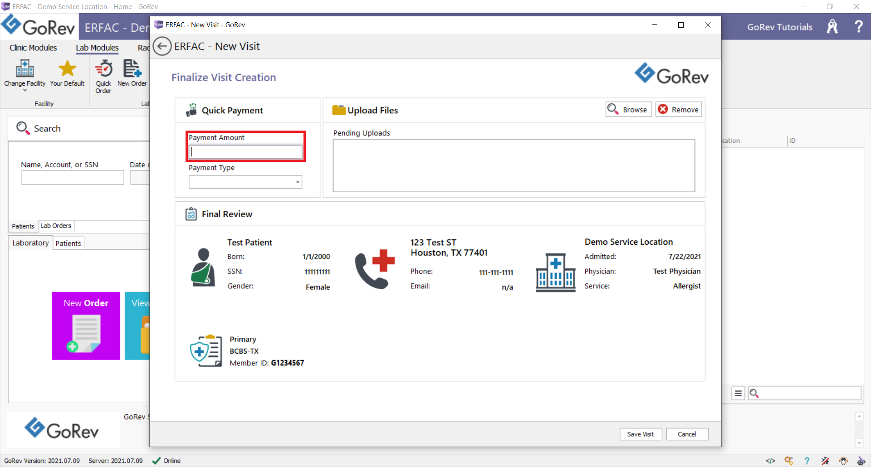Viewport: 871px width, 467px height.
Task: Click the patient with arm sling icon
Action: tap(203, 267)
